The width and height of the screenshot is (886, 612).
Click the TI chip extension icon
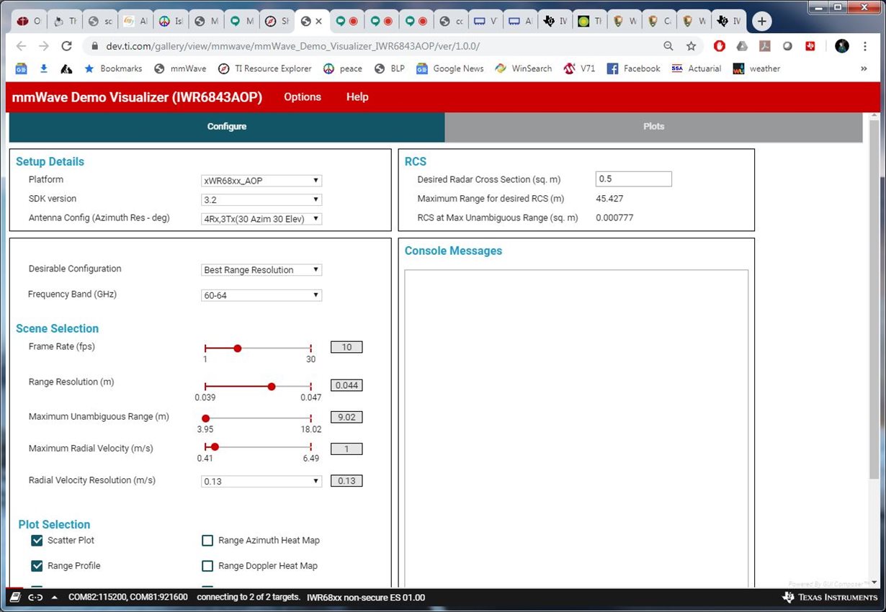click(810, 46)
